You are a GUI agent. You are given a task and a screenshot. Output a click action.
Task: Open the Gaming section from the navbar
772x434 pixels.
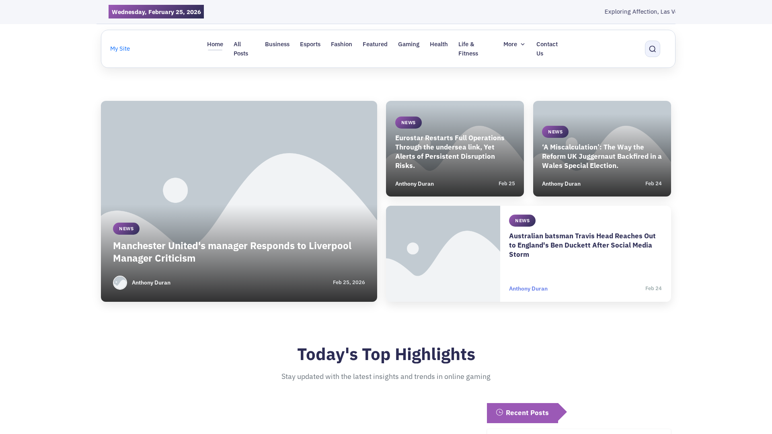point(409,44)
